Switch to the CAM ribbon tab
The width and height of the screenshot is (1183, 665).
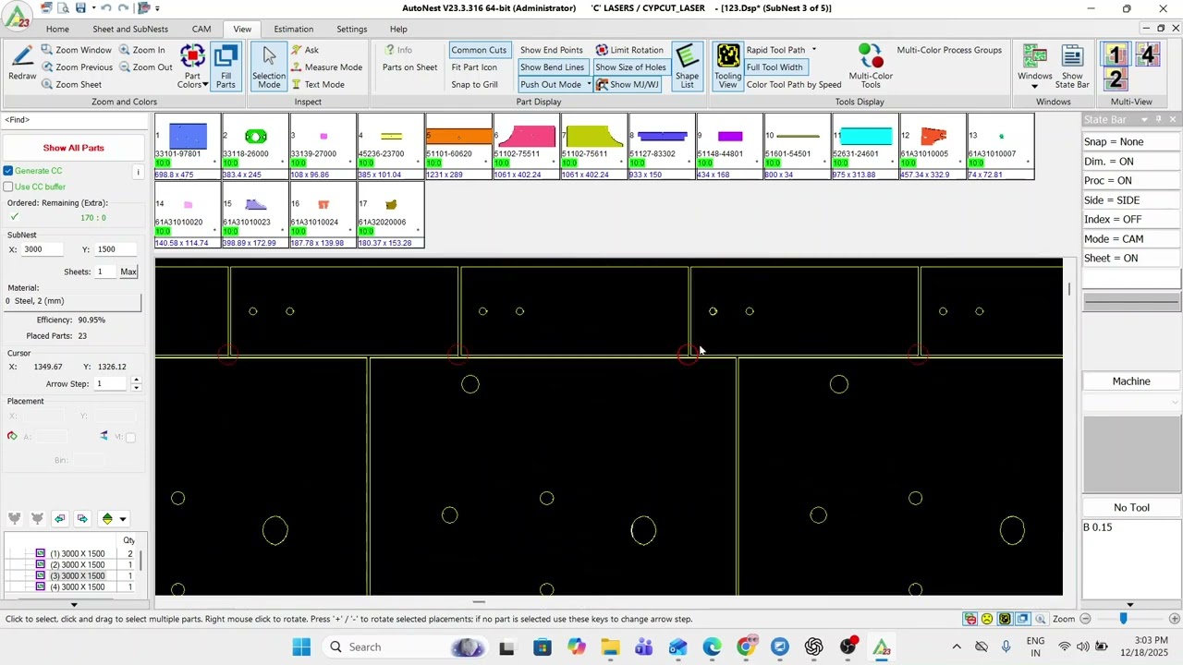click(201, 29)
